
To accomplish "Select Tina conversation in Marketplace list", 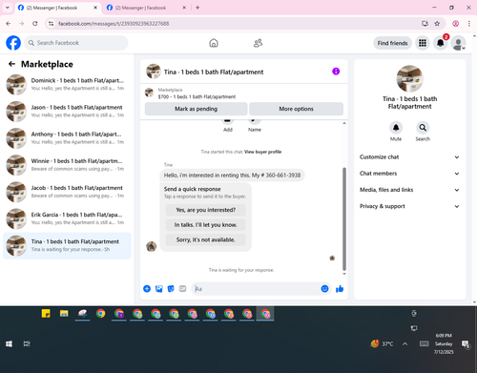I will pyautogui.click(x=67, y=245).
